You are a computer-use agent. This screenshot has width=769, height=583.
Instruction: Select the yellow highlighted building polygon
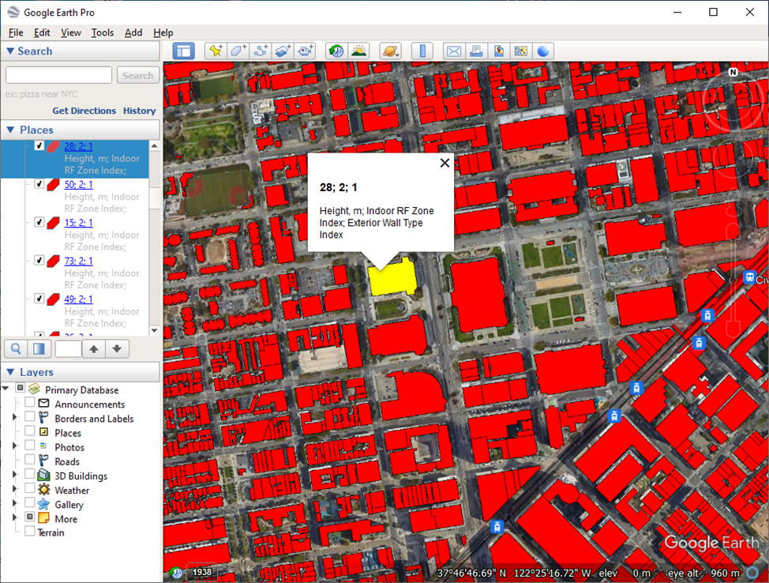click(x=393, y=276)
